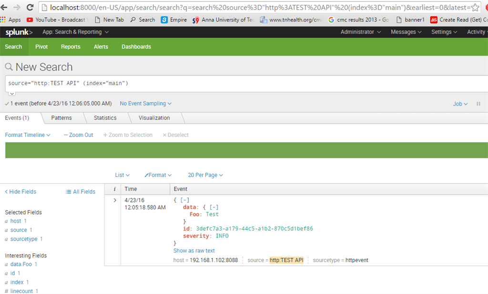Viewport: 488px width, 294px height.
Task: Click Zoom to Selection
Action: (128, 135)
